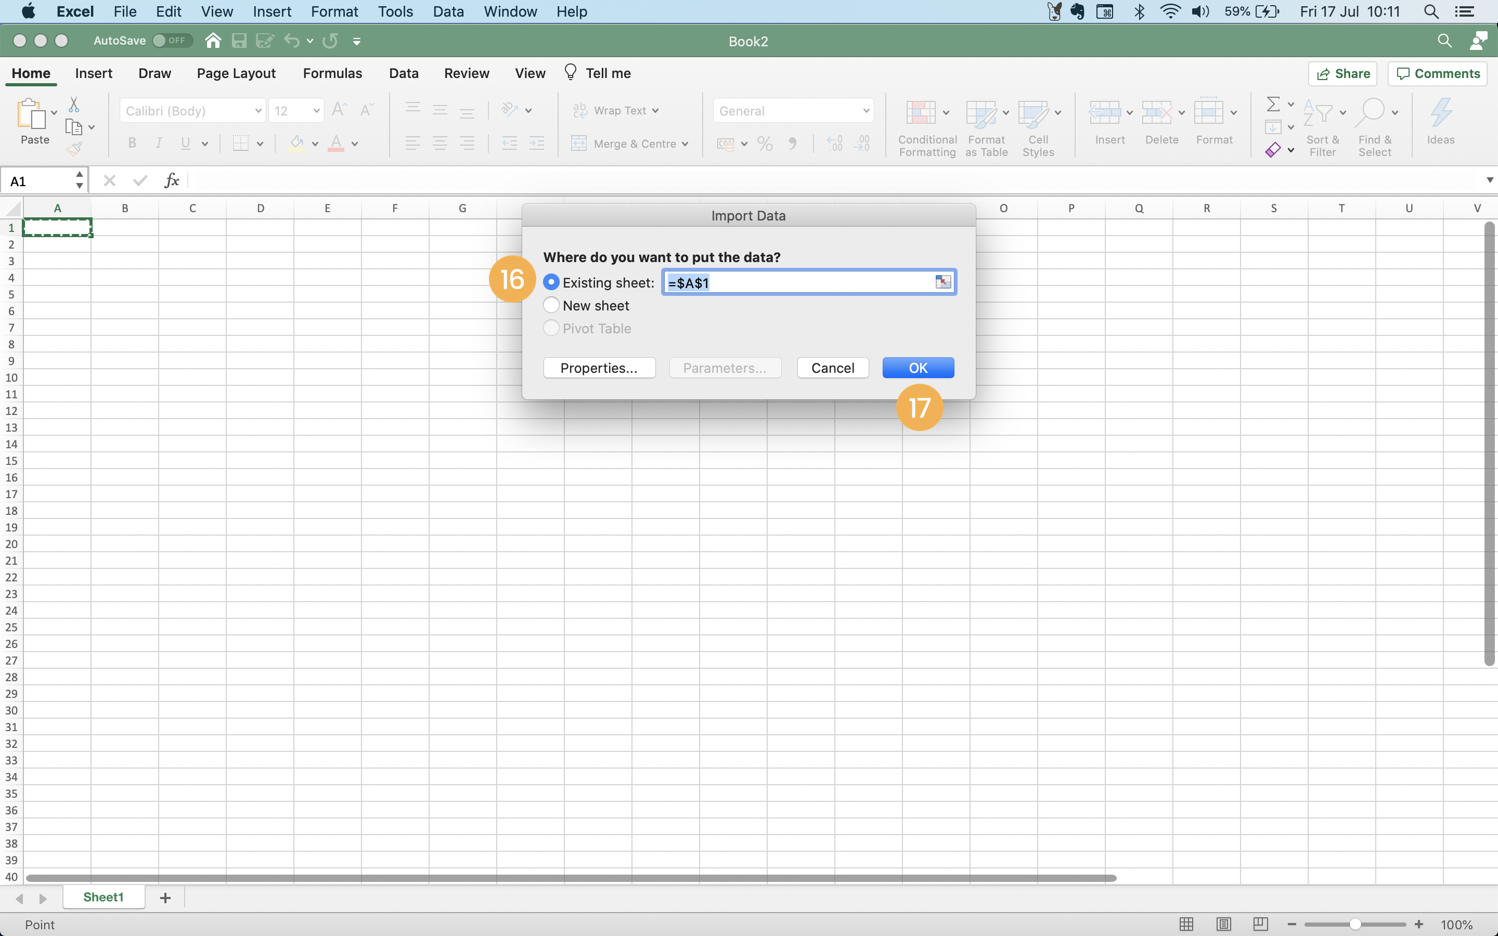The height and width of the screenshot is (936, 1498).
Task: Open the Page Layout ribbon tab
Action: pos(236,73)
